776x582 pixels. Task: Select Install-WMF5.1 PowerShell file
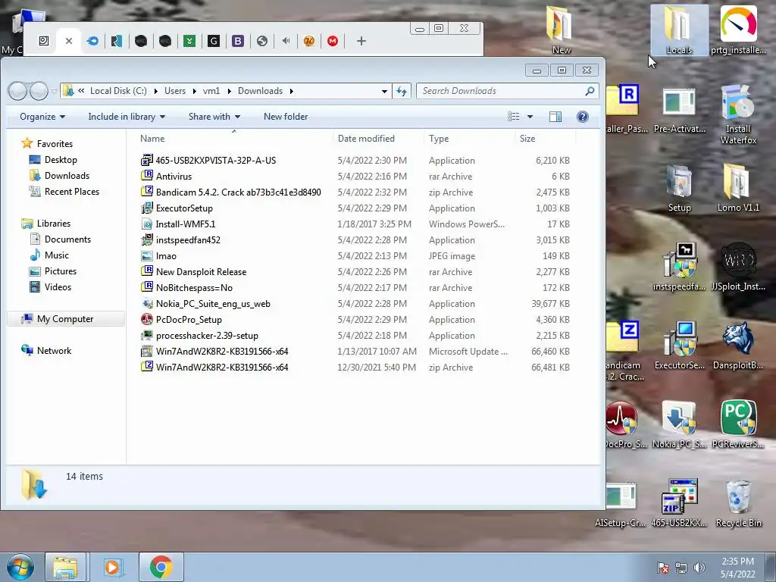pyautogui.click(x=186, y=224)
